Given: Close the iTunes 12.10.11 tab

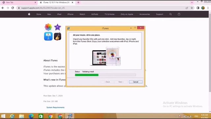Looking at the screenshot, I should [x=73, y=2].
